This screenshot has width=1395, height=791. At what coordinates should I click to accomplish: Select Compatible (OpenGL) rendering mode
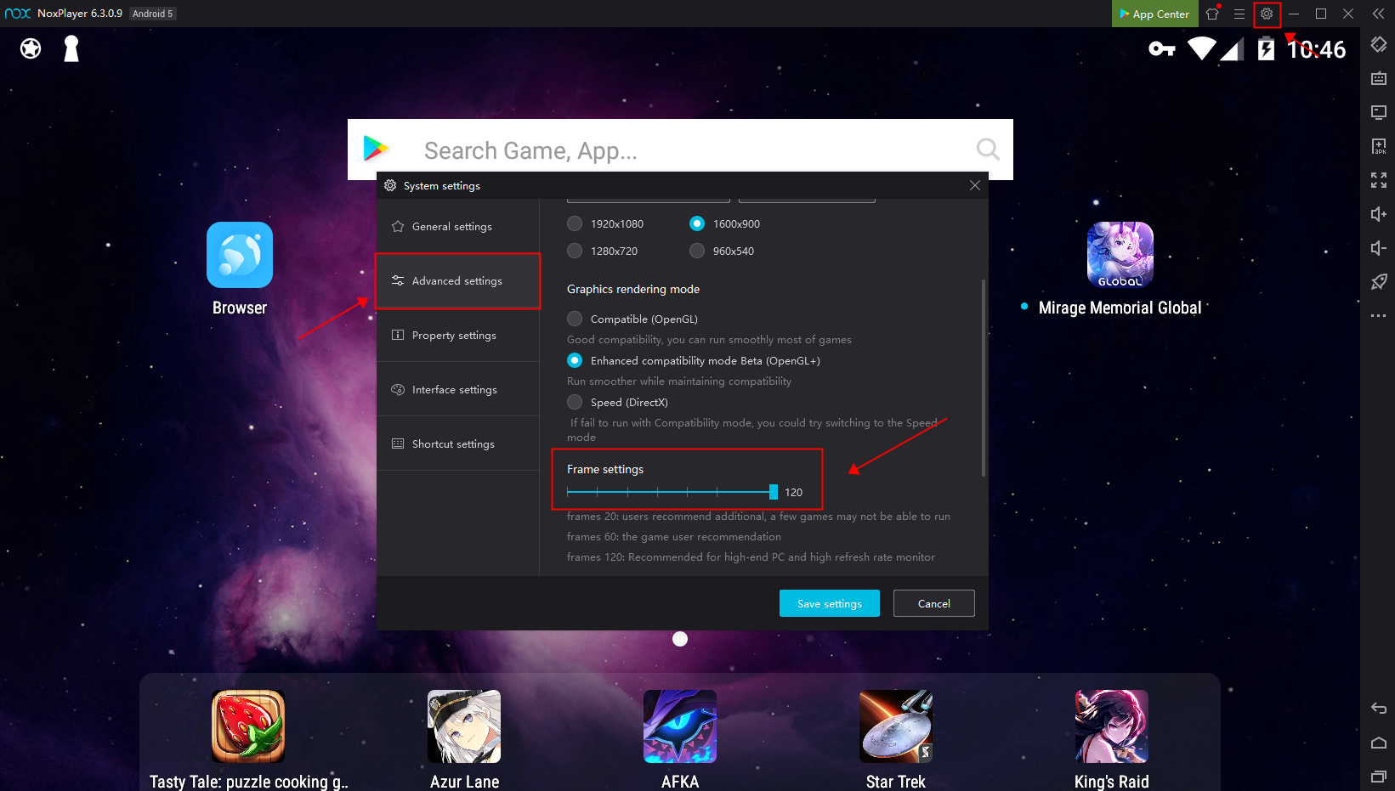pyautogui.click(x=576, y=319)
